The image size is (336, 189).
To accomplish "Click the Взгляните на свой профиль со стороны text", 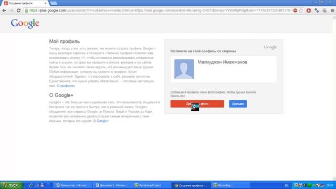I will 203,51.
